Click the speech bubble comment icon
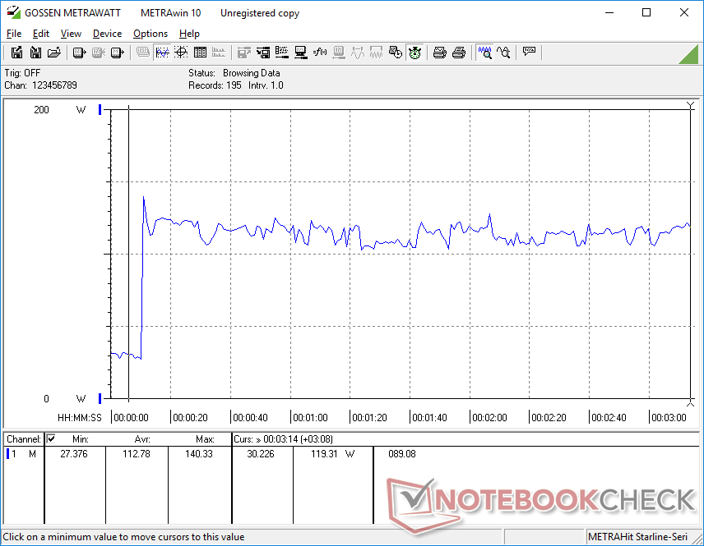This screenshot has width=704, height=546. (x=530, y=53)
